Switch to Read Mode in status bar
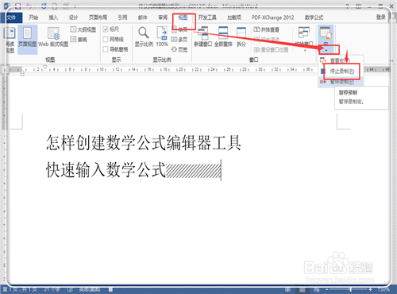This screenshot has height=294, width=397. point(287,290)
